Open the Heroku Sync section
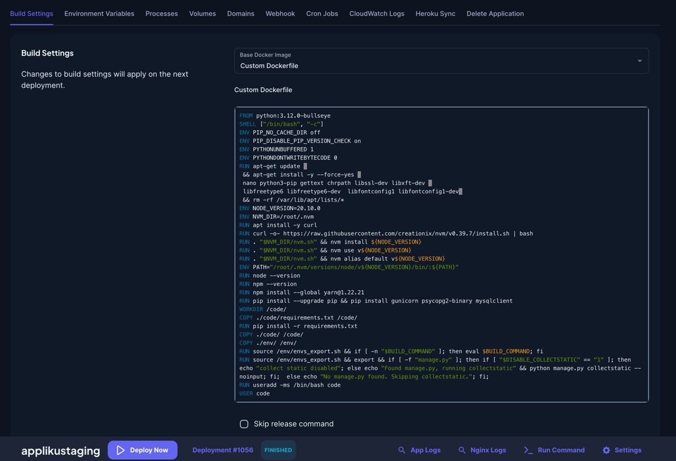Screen dimensions: 676x461 [435, 14]
